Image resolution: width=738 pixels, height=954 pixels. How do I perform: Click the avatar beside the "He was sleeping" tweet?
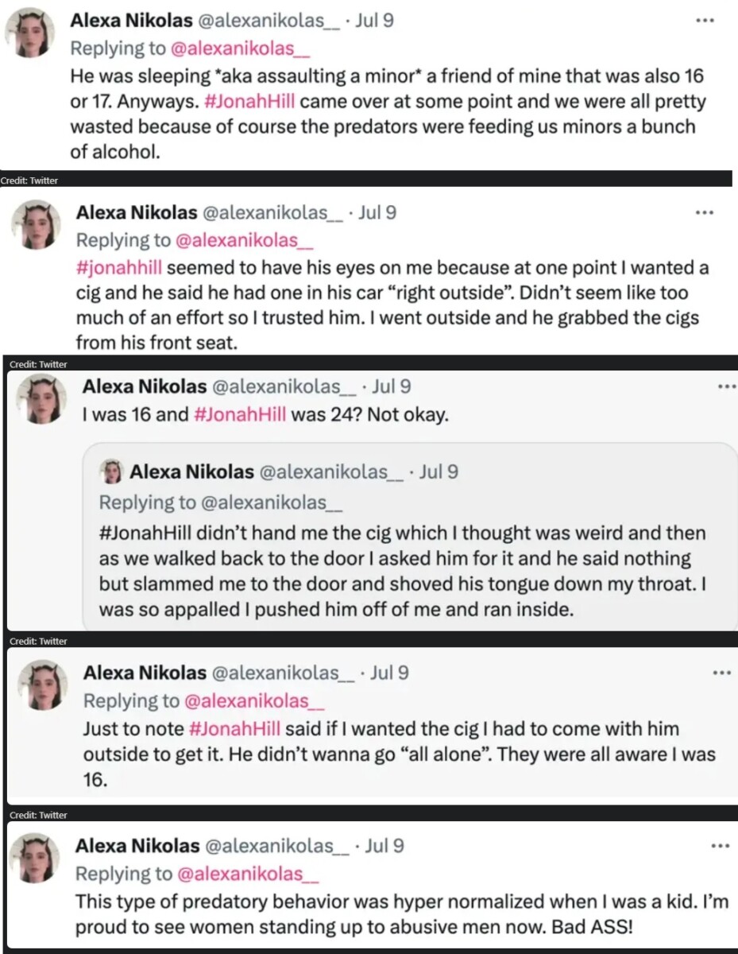coord(30,33)
